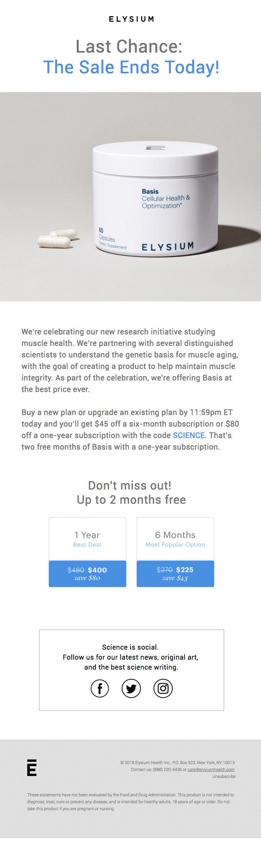261x852 pixels.
Task: Click the ELYSIUM wordmark at top
Action: (131, 19)
